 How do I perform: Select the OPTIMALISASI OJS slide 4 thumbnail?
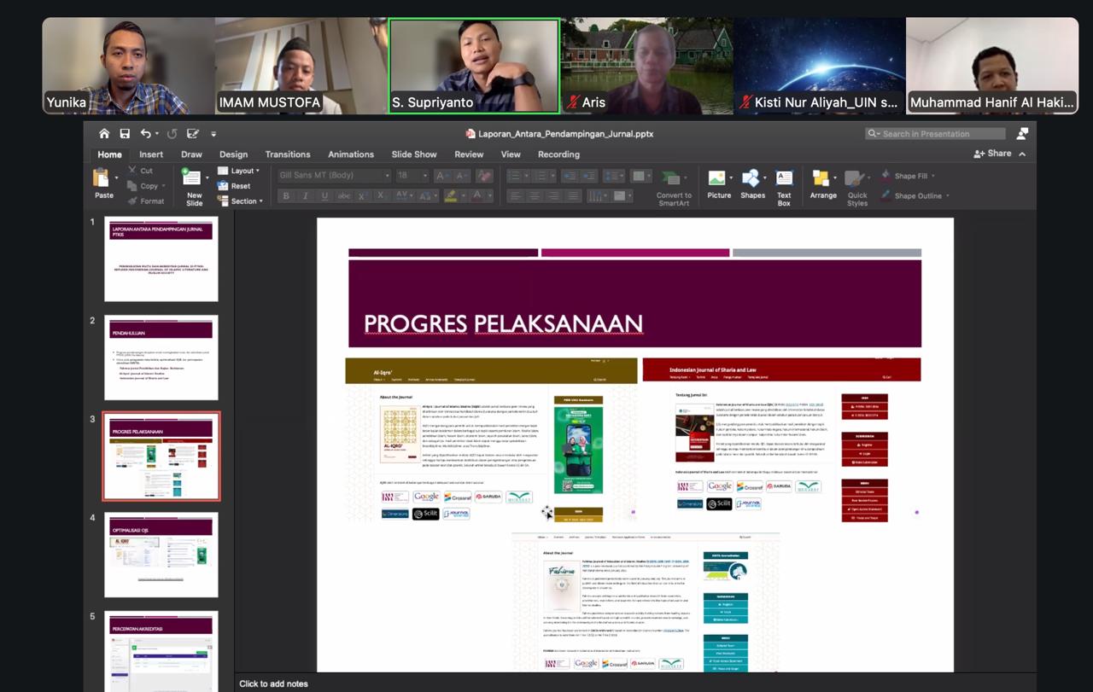point(161,555)
